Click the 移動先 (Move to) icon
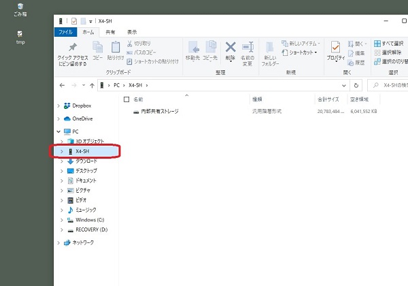Image resolution: width=408 pixels, height=286 pixels. (193, 50)
